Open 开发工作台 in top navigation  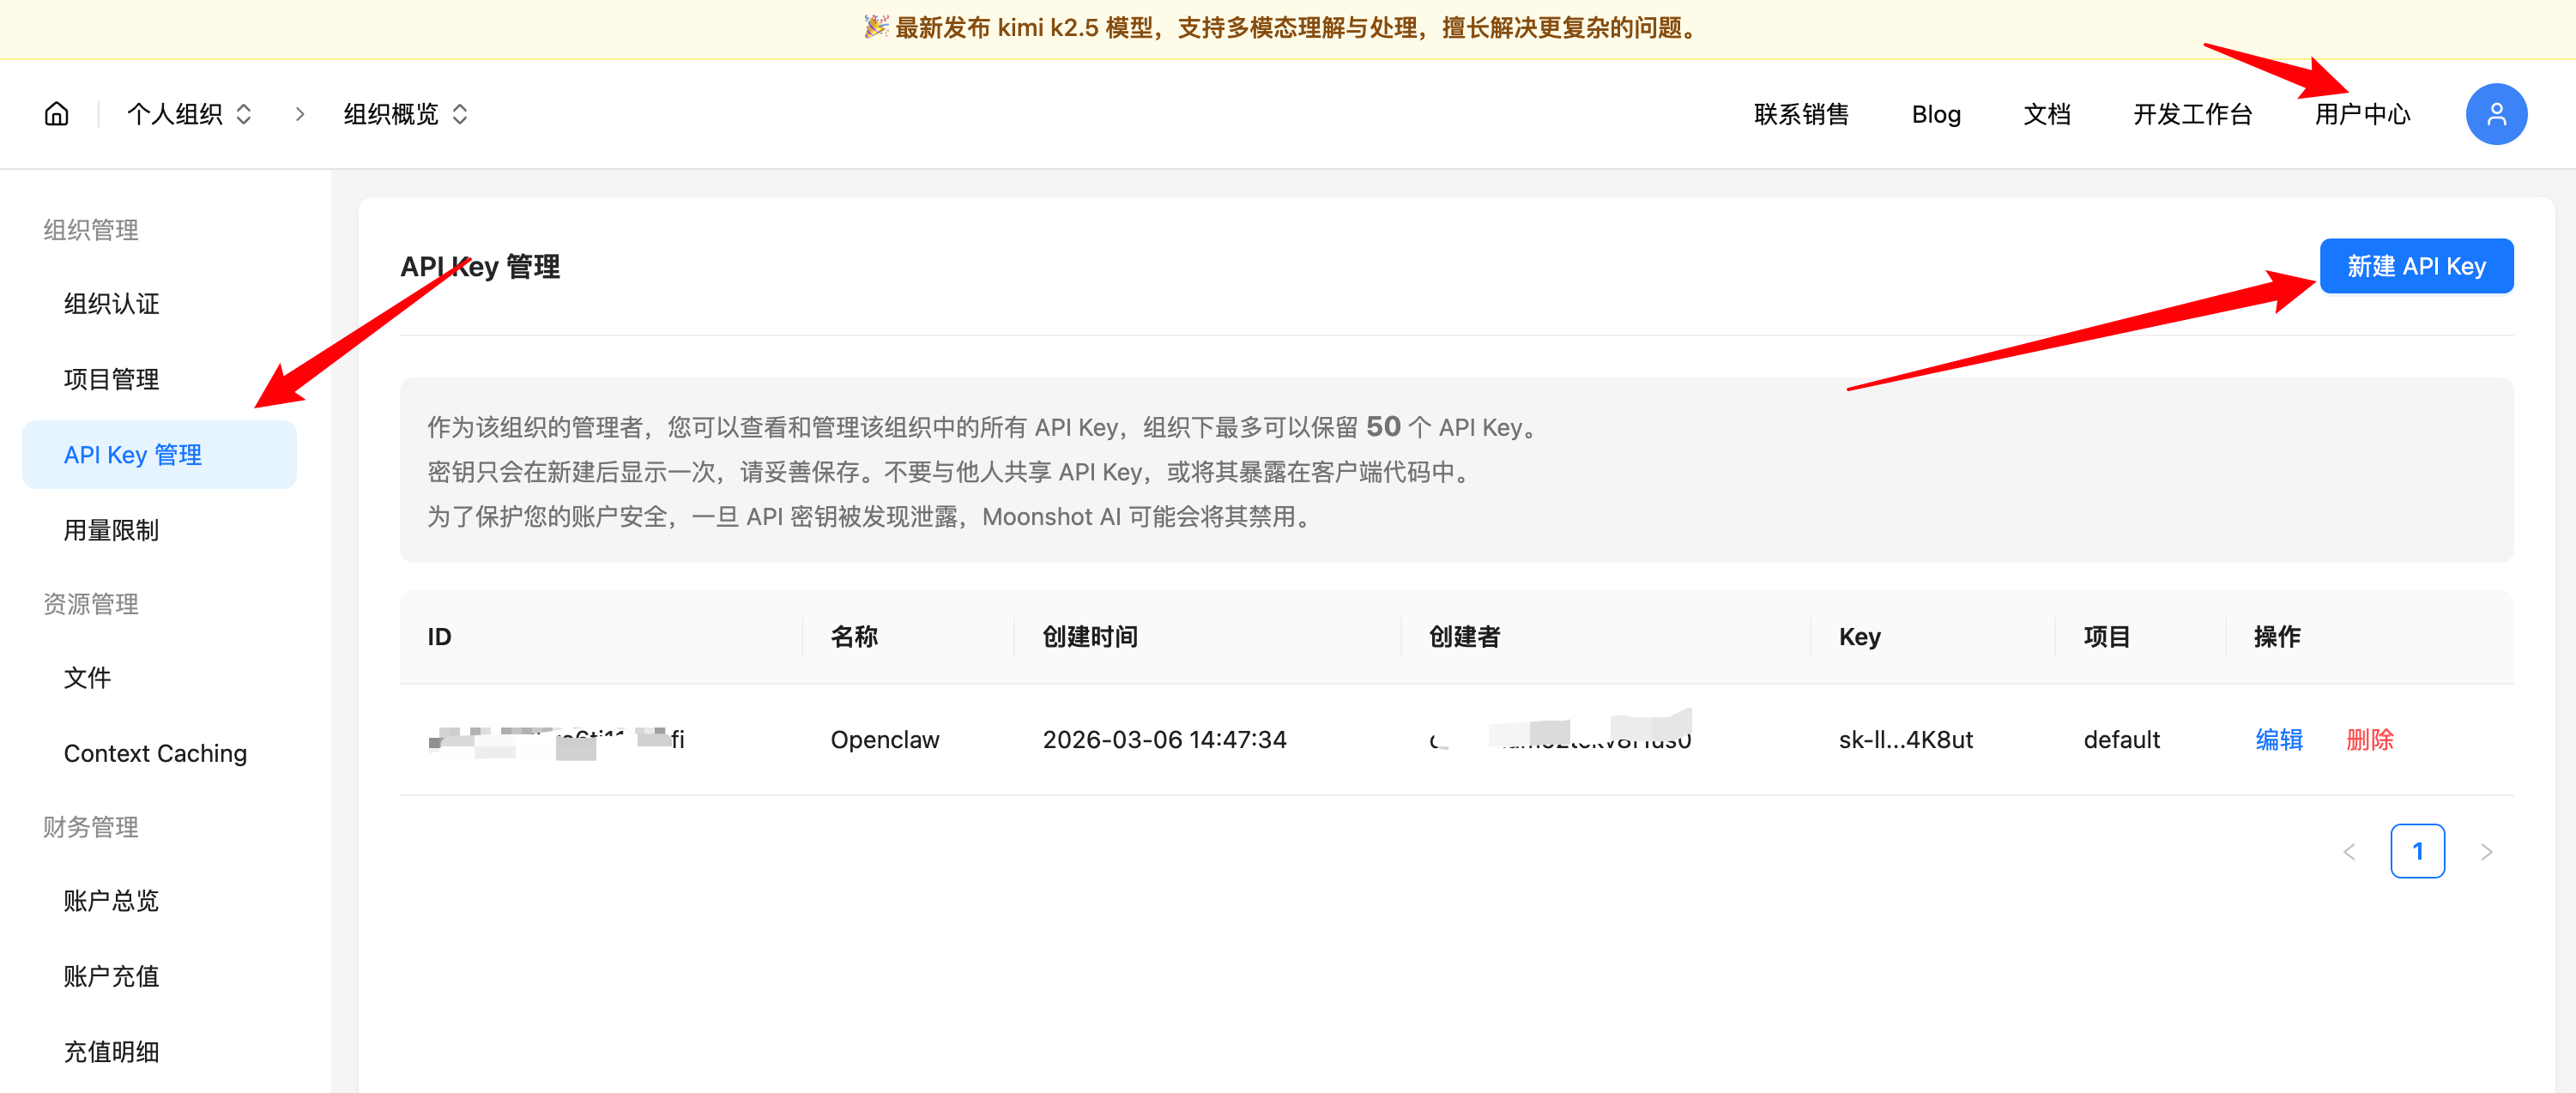pyautogui.click(x=2192, y=114)
